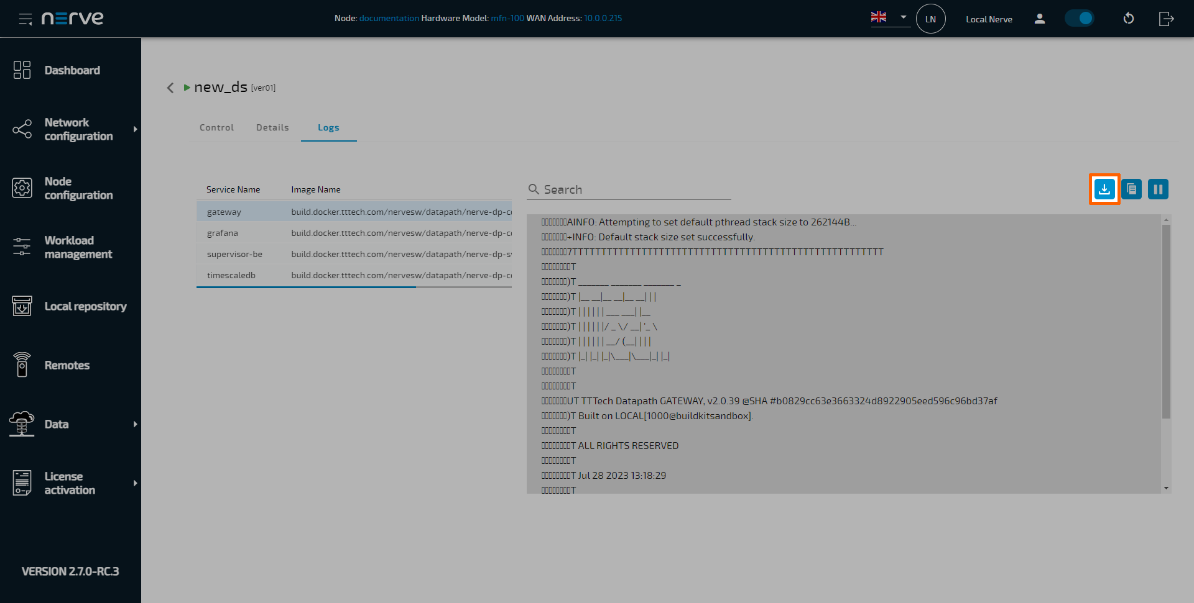This screenshot has height=603, width=1194.
Task: Copy logs using the clipboard icon
Action: click(x=1131, y=189)
